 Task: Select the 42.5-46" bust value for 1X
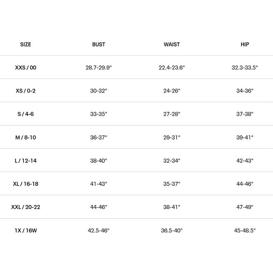click(x=99, y=231)
